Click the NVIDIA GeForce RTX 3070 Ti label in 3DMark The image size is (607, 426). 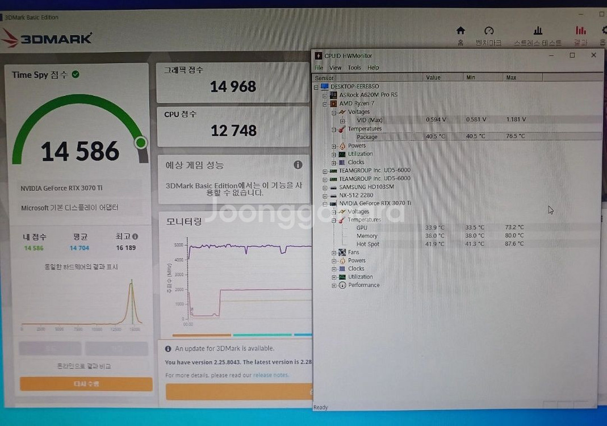(x=61, y=188)
